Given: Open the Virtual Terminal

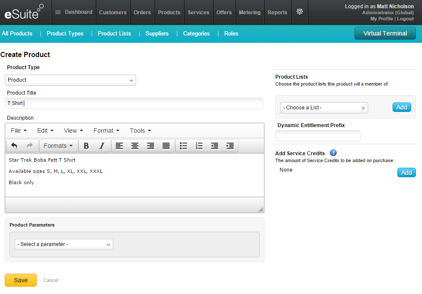Looking at the screenshot, I should (x=385, y=33).
